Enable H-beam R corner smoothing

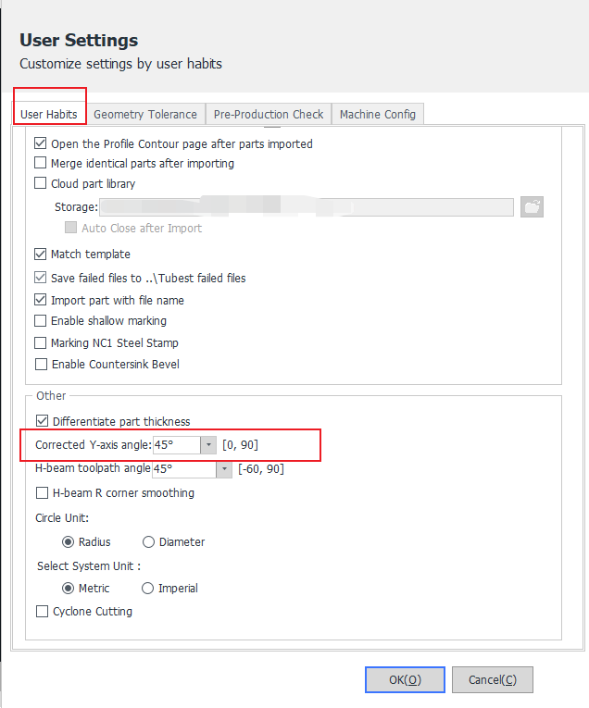coord(42,492)
